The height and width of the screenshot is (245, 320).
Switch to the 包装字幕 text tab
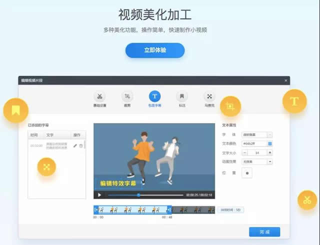point(154,96)
